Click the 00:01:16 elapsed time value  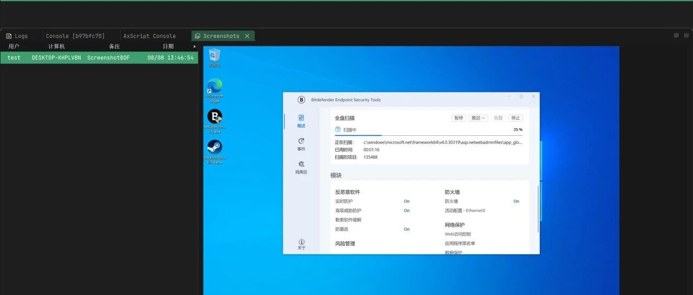pos(371,150)
